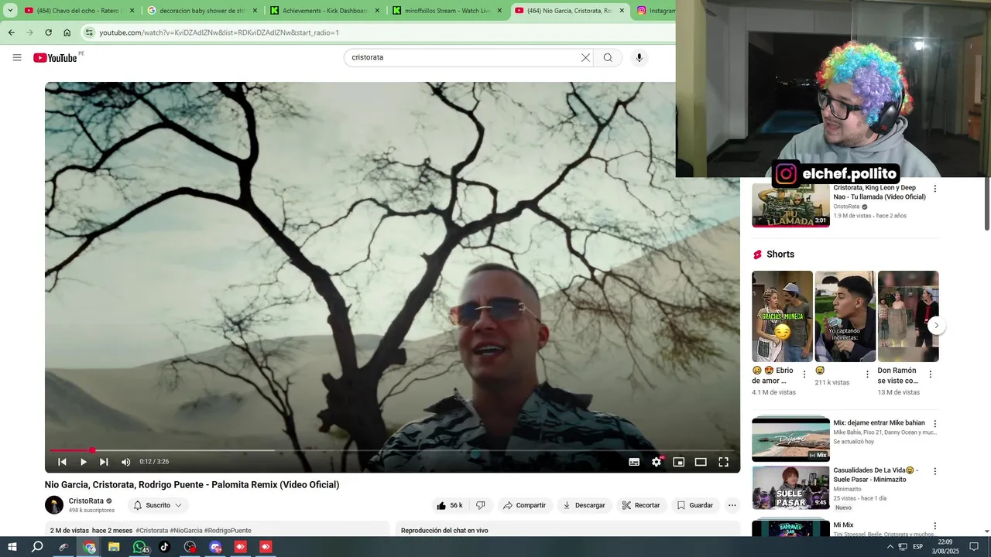
Task: Open options for 211 k vistas Short
Action: [x=867, y=374]
